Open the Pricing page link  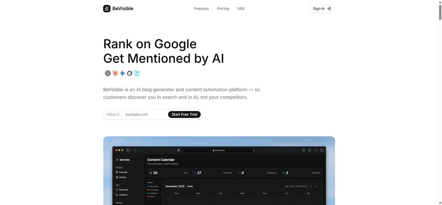pyautogui.click(x=223, y=8)
